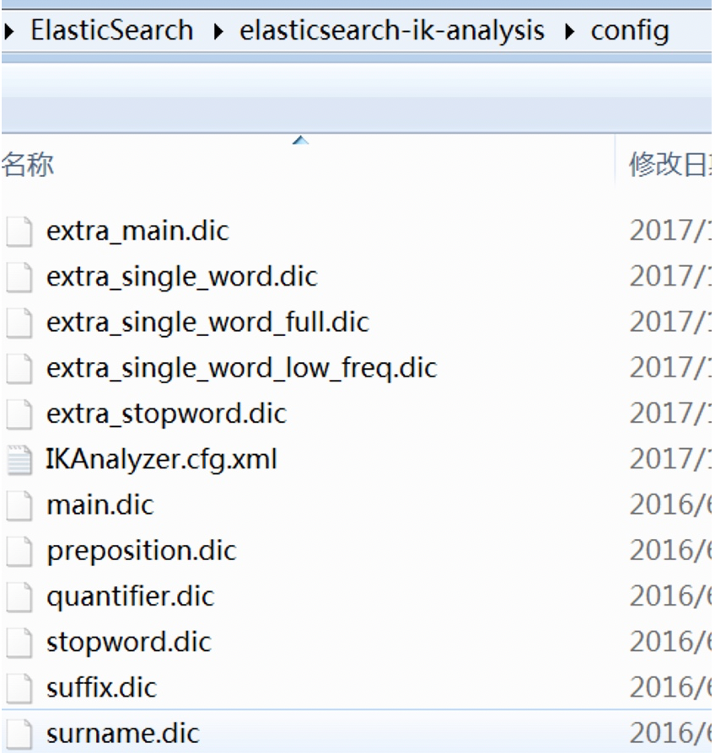Go to elasticsearch-ik-analysis in address bar
Screen dimensions: 715x753
tap(392, 30)
